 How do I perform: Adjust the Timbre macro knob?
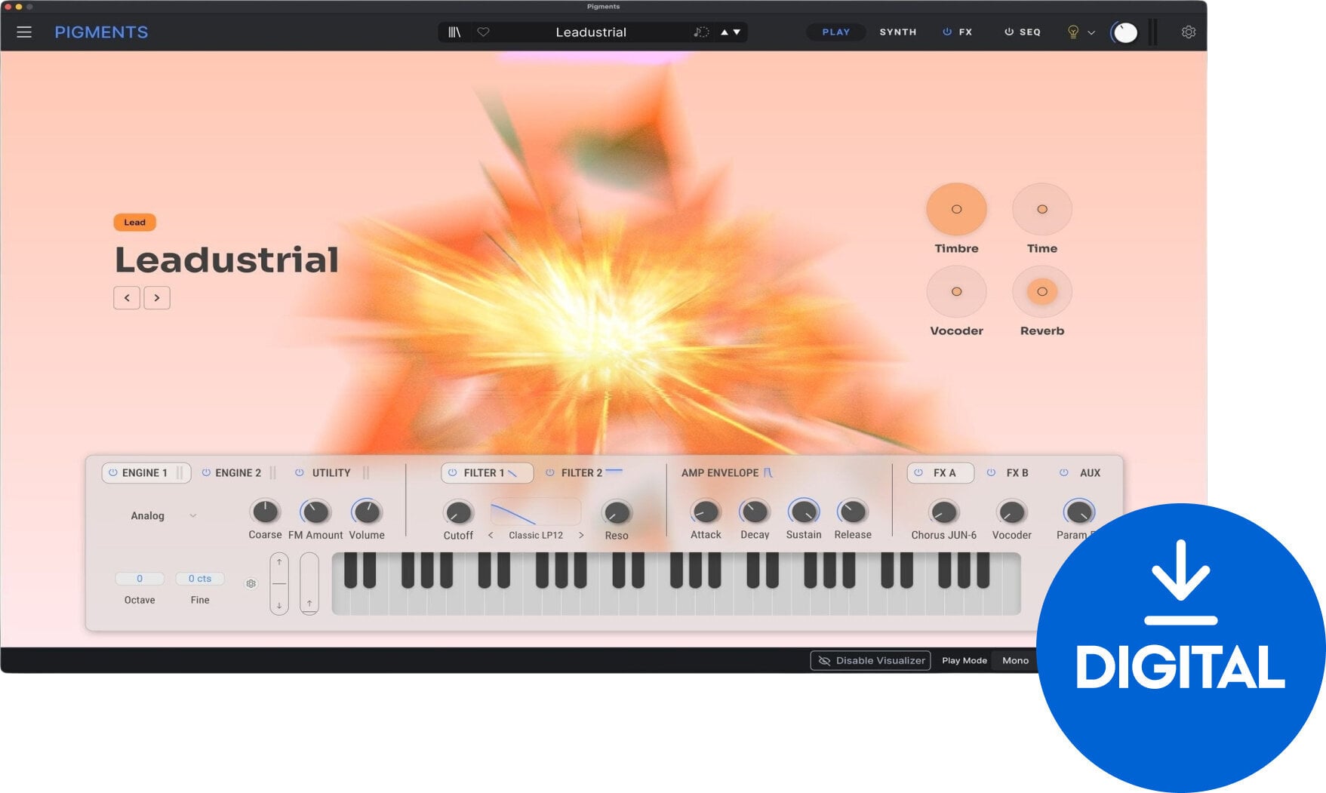956,209
